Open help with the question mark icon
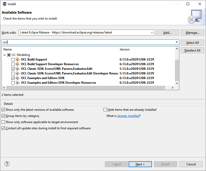This screenshot has height=171, width=206. (7, 164)
